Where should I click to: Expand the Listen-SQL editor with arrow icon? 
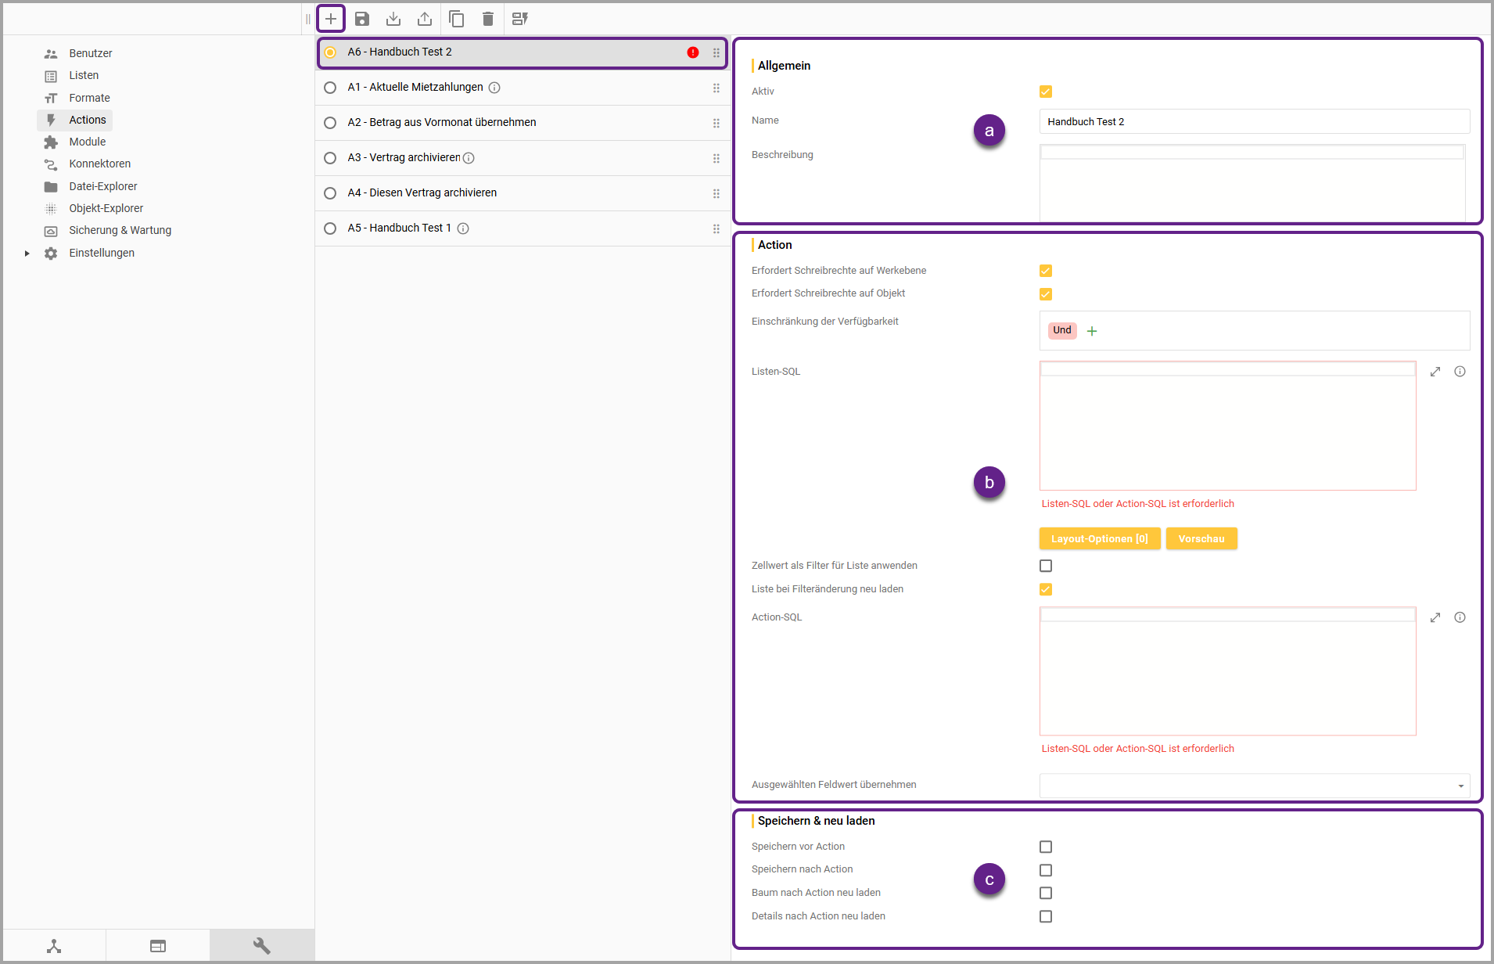pos(1435,372)
